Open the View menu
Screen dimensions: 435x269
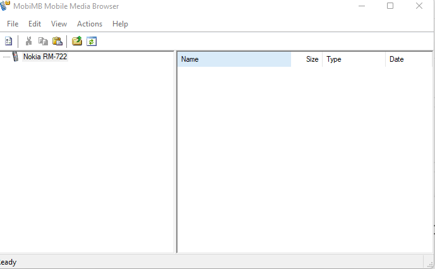[x=59, y=24]
